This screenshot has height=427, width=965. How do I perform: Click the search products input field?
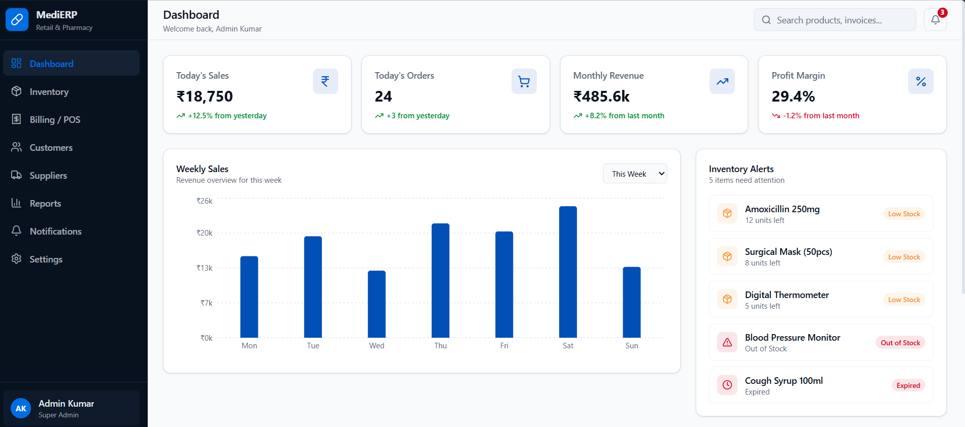click(x=835, y=20)
